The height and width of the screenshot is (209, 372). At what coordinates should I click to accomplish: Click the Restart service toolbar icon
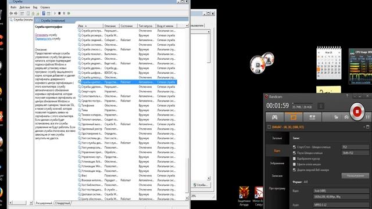click(x=69, y=13)
